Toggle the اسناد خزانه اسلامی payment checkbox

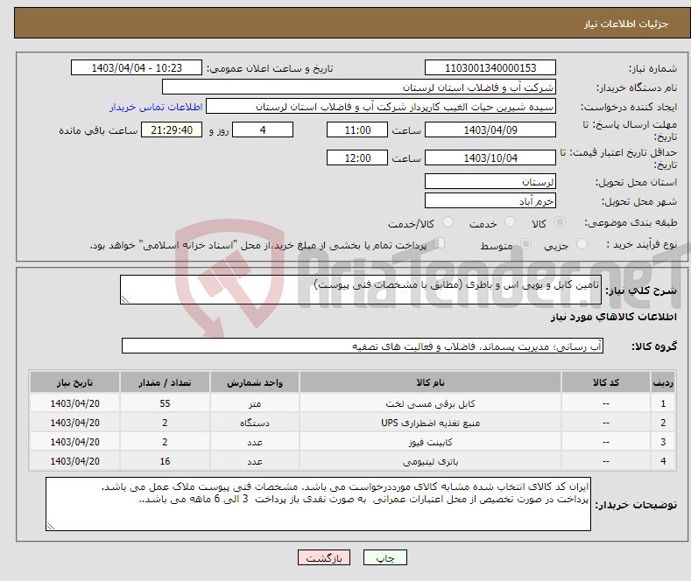[440, 243]
